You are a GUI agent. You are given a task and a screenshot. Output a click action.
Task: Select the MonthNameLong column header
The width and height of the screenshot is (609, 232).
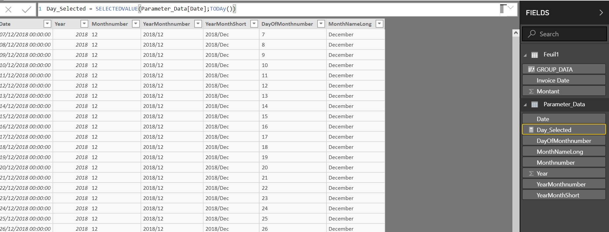[355, 24]
